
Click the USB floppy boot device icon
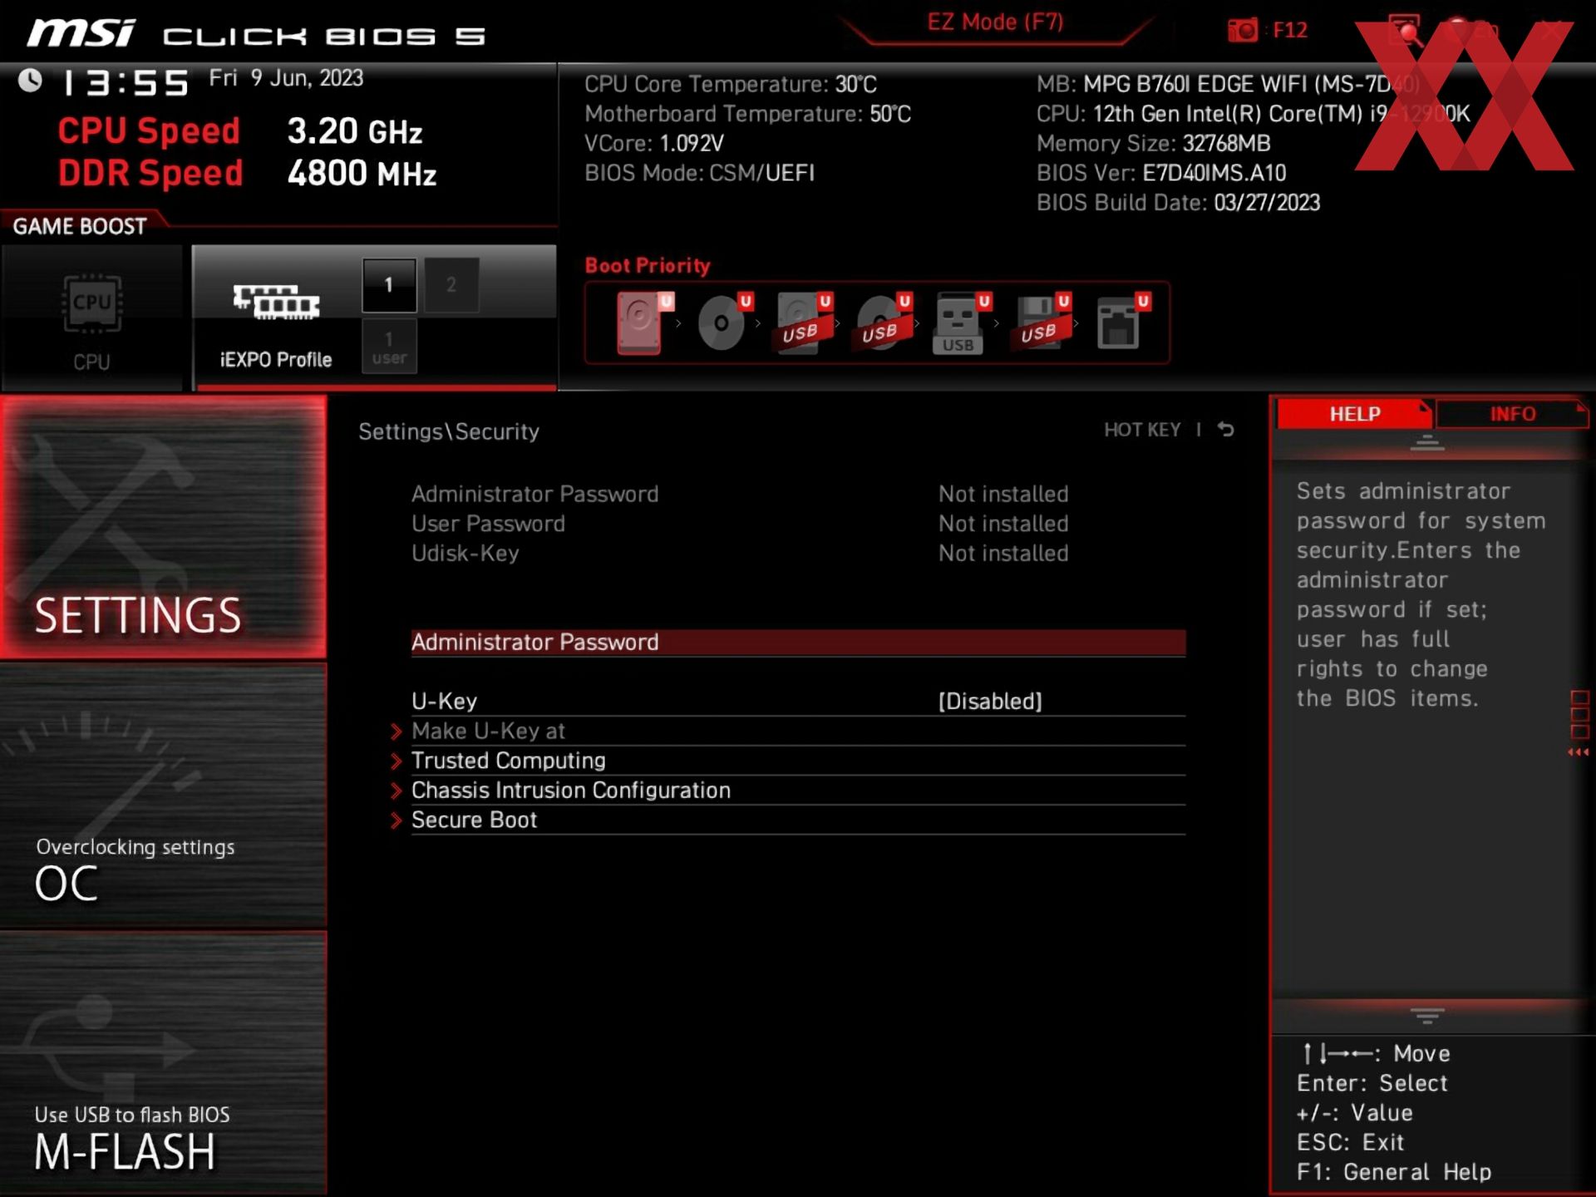point(1039,323)
